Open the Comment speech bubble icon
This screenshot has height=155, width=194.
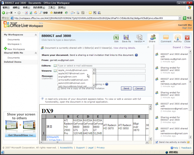[166, 37]
